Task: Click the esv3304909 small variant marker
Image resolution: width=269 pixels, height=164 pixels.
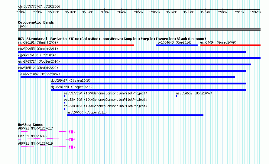Action: pos(64,103)
